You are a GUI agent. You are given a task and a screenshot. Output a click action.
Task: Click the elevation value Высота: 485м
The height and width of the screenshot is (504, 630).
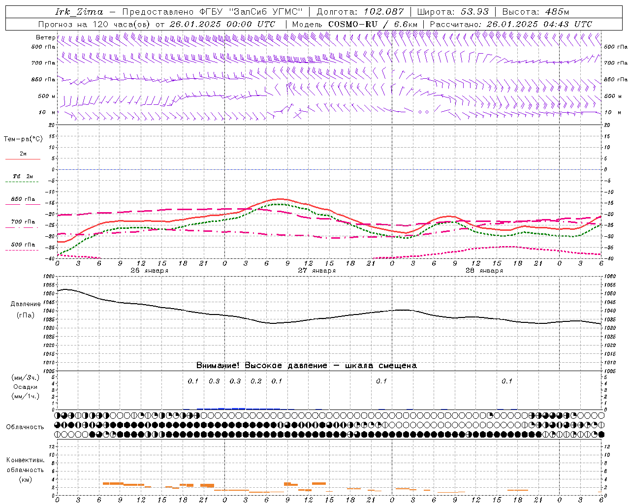point(535,12)
